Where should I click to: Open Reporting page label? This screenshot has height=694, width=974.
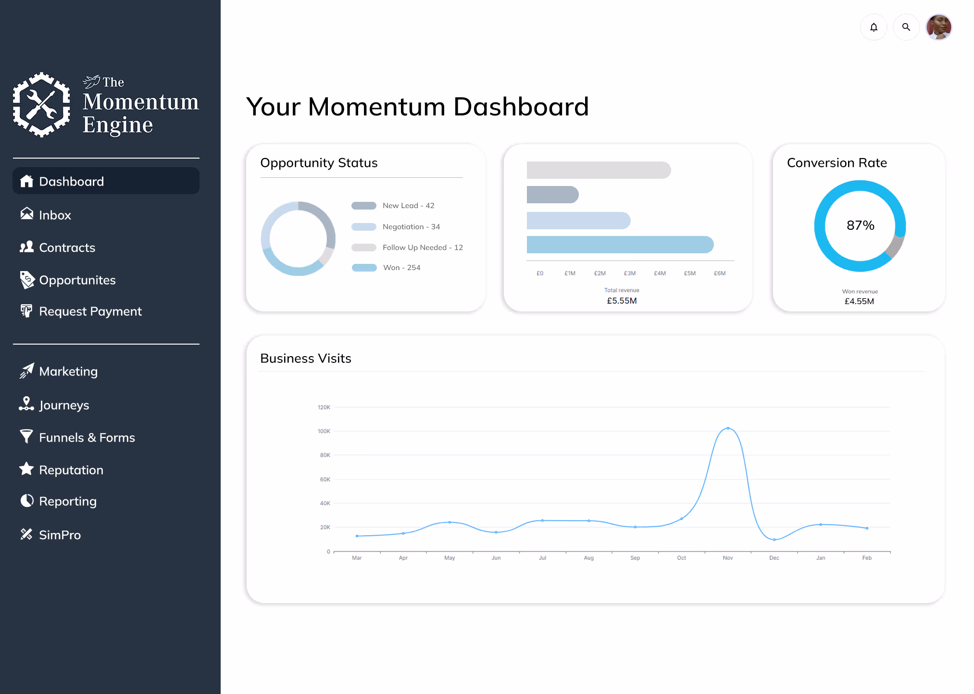(x=68, y=501)
